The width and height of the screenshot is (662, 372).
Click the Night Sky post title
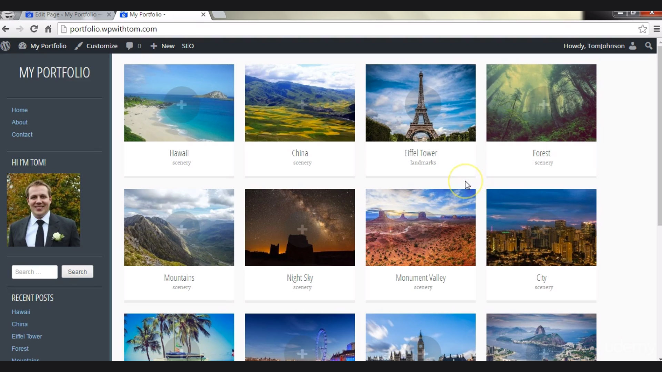[x=300, y=278]
